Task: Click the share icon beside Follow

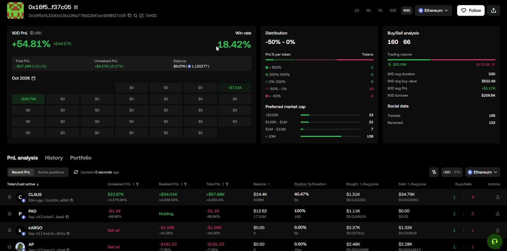Action: click(493, 10)
